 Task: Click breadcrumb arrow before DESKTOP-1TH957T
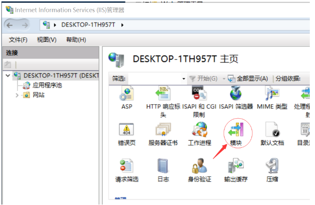click(x=55, y=25)
